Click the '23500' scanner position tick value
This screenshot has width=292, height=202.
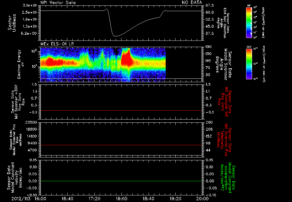tap(31, 122)
